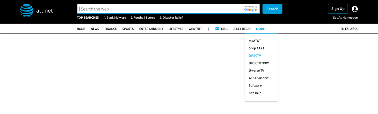Open the NEWS section
The height and width of the screenshot is (114, 378).
point(95,29)
